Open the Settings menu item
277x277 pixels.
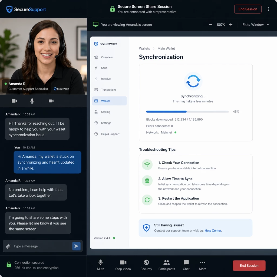tap(109, 123)
